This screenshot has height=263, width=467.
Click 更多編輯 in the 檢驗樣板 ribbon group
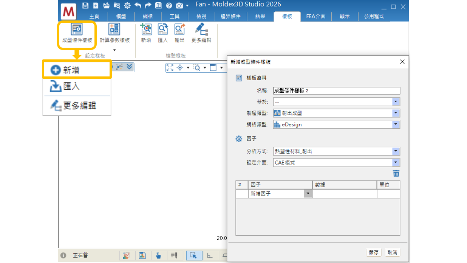pyautogui.click(x=201, y=33)
